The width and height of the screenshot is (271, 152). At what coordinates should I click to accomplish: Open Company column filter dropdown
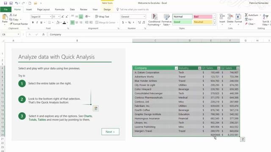pyautogui.click(x=176, y=68)
